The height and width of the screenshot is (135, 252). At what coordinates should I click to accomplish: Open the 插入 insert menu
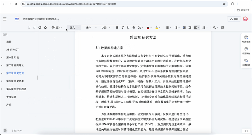coord(57,28)
